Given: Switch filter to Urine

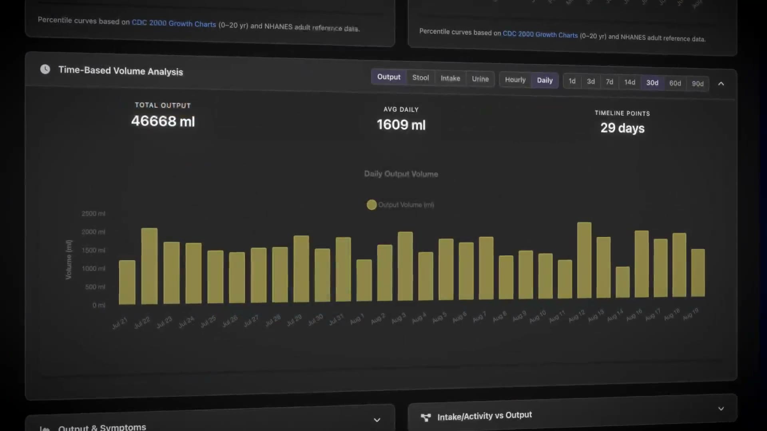Looking at the screenshot, I should (480, 79).
